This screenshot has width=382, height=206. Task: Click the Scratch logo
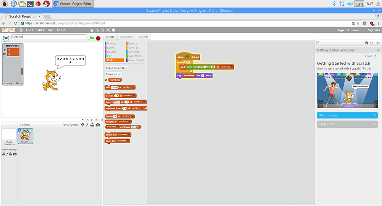(8, 30)
